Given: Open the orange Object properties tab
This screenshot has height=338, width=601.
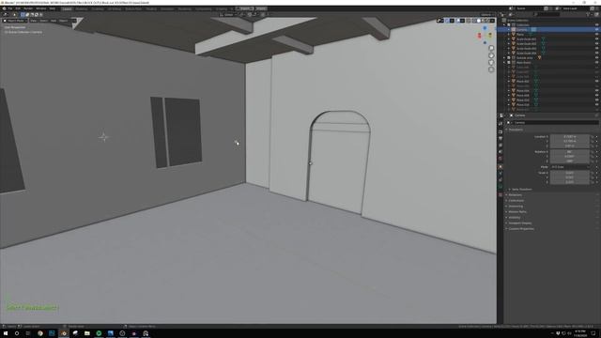Looking at the screenshot, I should pos(501,167).
